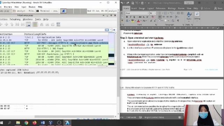Open Wireshark Wireless menu

click(28, 19)
